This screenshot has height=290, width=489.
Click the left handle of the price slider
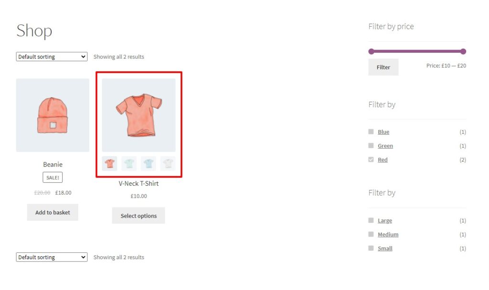pos(372,51)
